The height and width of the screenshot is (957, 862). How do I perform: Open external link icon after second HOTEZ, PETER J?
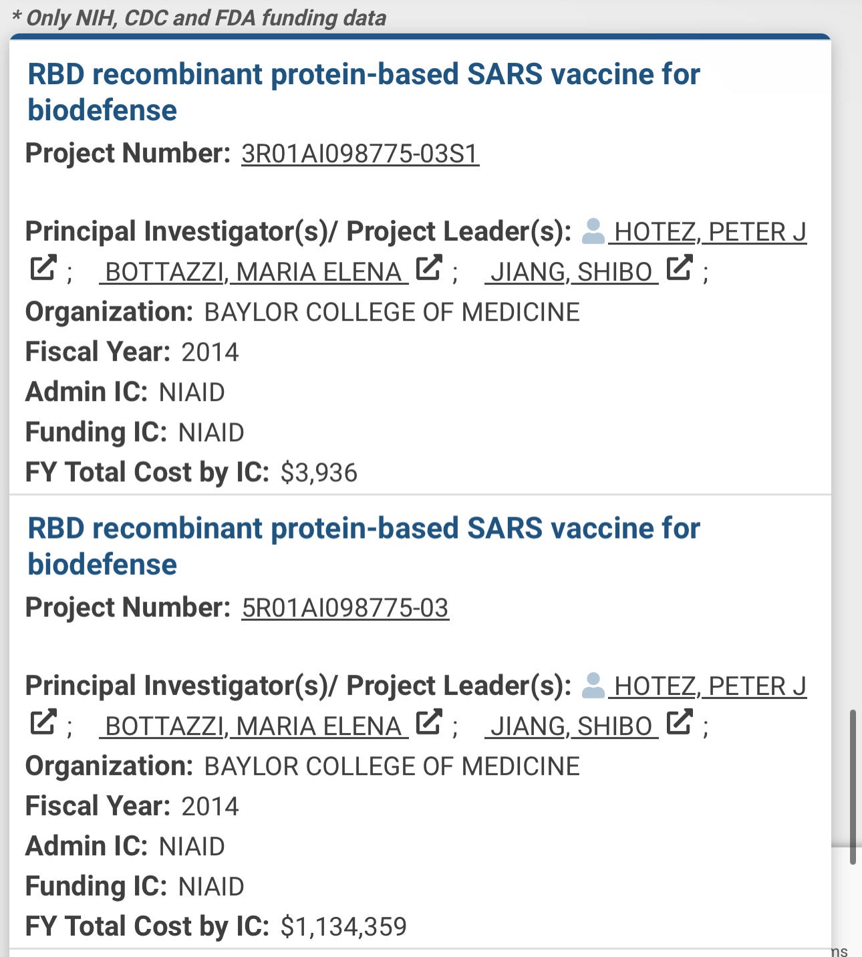(43, 722)
